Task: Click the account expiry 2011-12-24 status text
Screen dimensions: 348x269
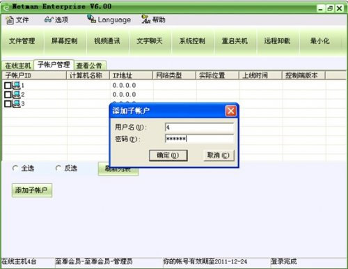Action: (205, 261)
